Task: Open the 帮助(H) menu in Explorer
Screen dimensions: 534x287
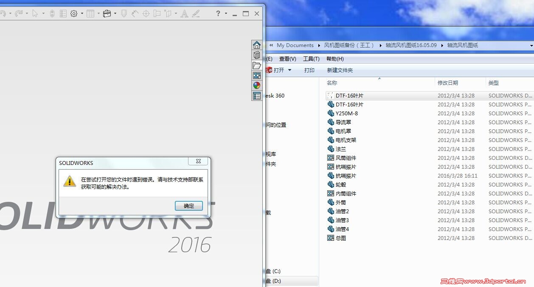Action: tap(335, 59)
